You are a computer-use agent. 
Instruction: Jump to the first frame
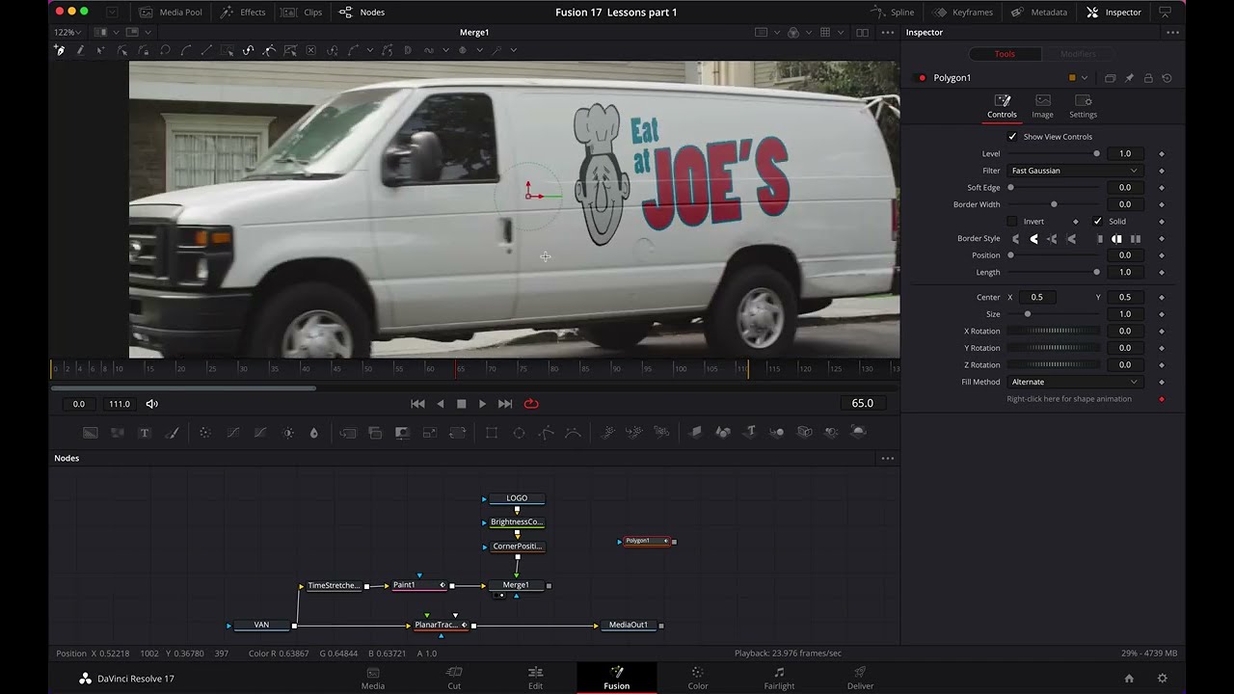(417, 404)
